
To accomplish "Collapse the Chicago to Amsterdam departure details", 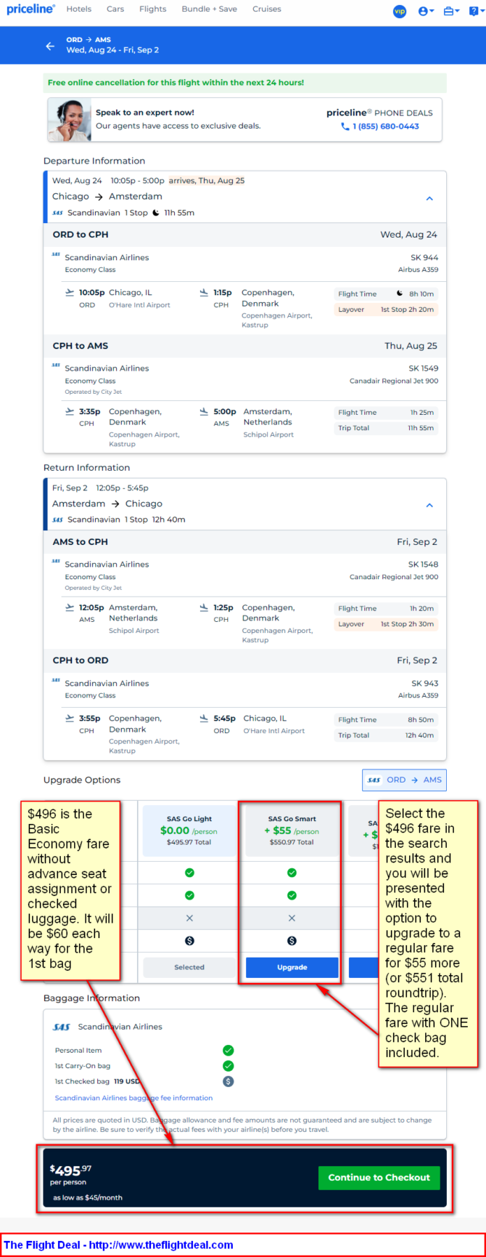I will 429,198.
